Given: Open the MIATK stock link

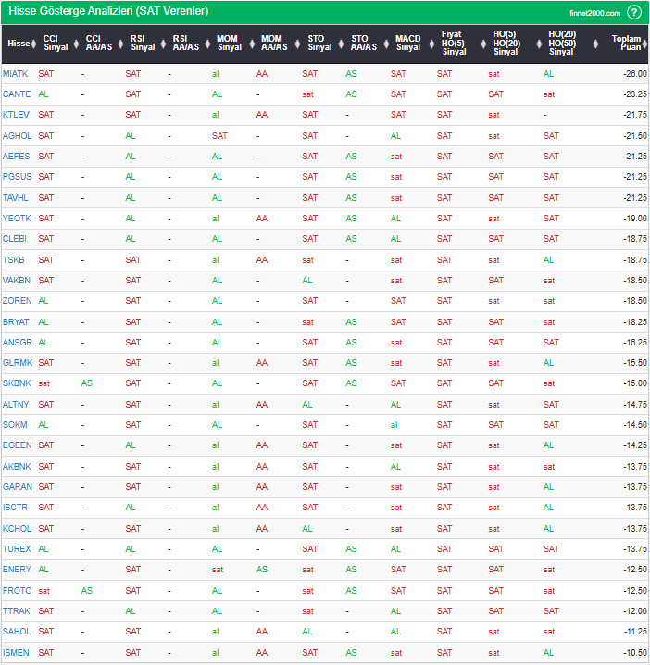Looking at the screenshot, I should (x=16, y=73).
